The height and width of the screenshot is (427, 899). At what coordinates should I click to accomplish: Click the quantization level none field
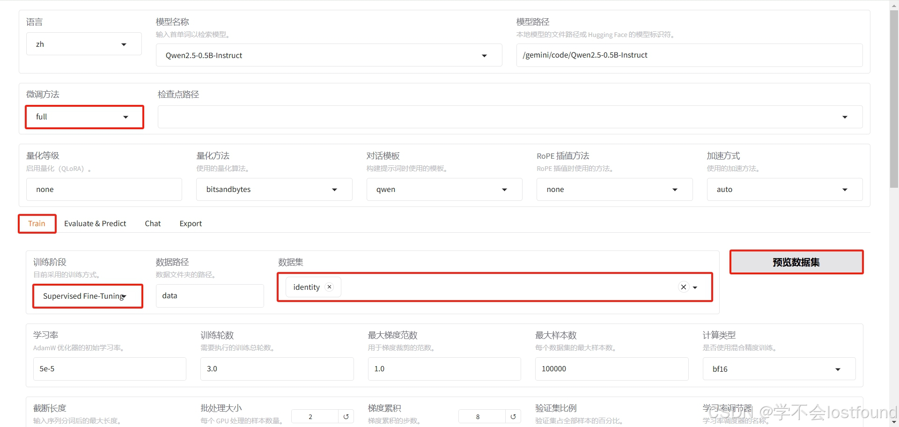[104, 189]
